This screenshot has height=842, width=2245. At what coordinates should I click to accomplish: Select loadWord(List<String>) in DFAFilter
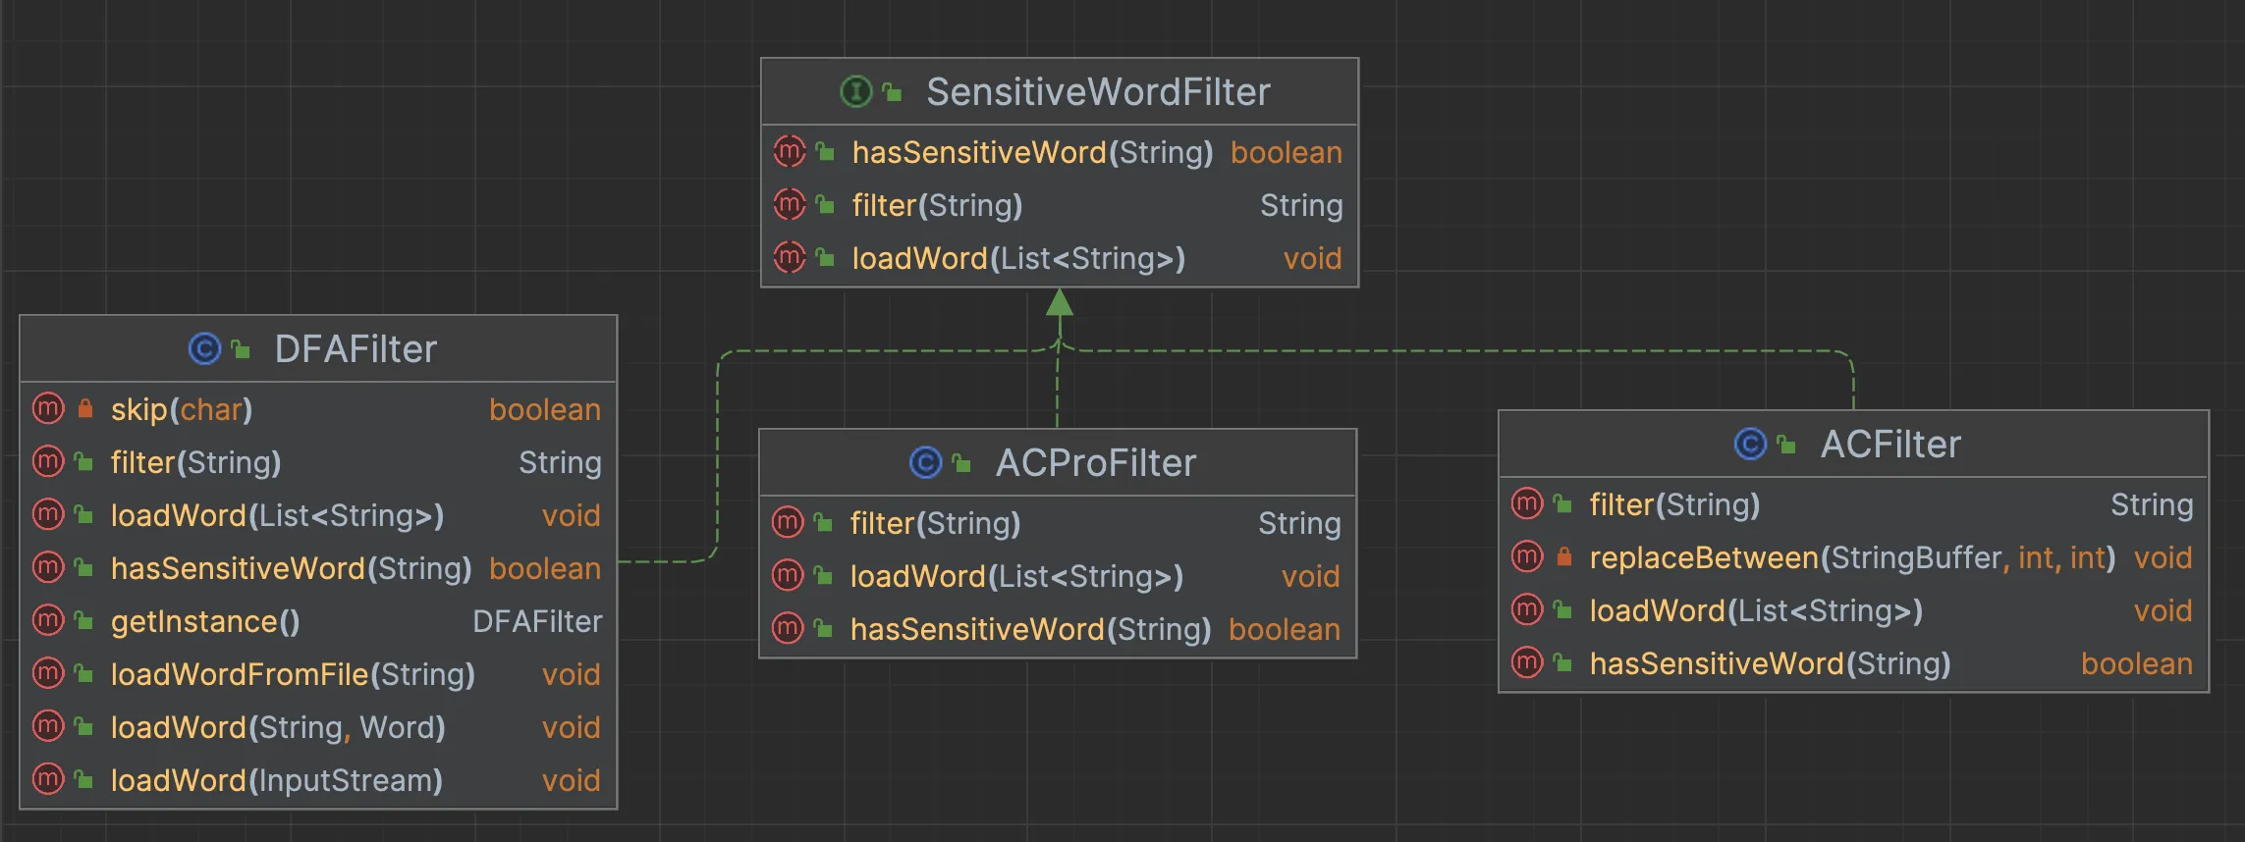coord(277,515)
